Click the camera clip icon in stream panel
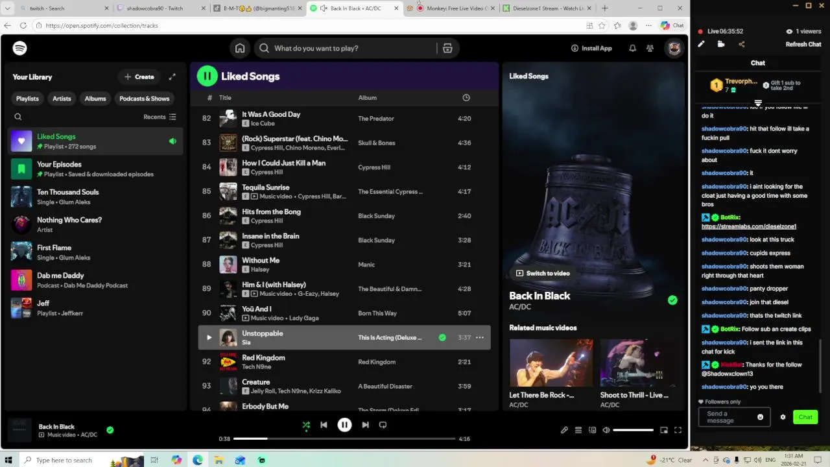Image resolution: width=830 pixels, height=467 pixels. pyautogui.click(x=721, y=44)
